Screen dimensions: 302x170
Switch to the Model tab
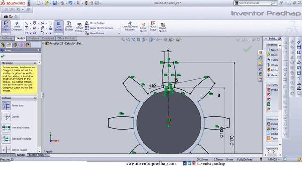21,155
